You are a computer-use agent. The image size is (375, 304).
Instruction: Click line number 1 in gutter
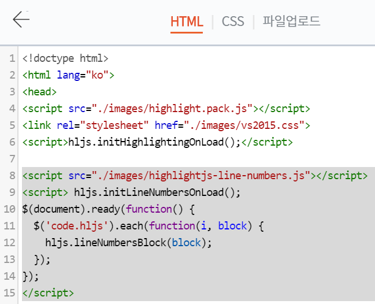pos(12,58)
